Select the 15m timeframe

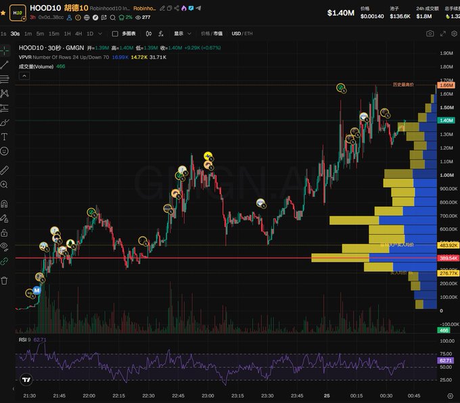tap(54, 34)
